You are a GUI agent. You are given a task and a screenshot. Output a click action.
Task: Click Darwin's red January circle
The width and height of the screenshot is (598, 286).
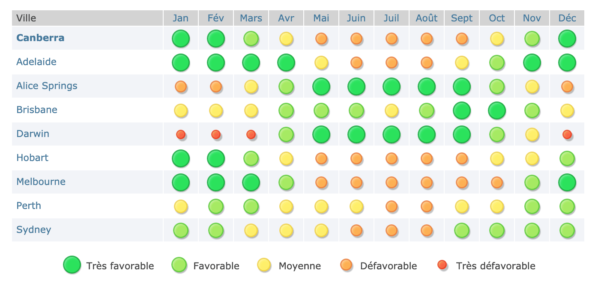(x=181, y=134)
